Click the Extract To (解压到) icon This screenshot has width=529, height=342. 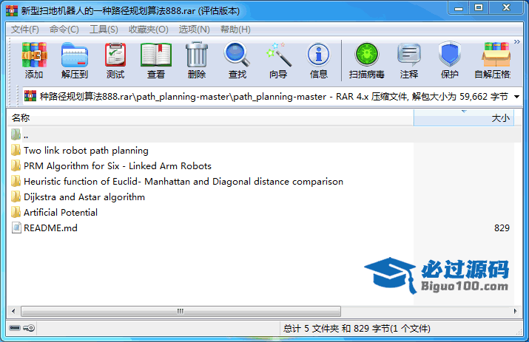75,61
